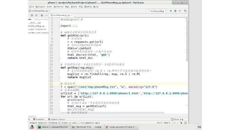Click the inspections inspector icon in the status bar
This screenshot has height=130, width=230.
(185, 123)
